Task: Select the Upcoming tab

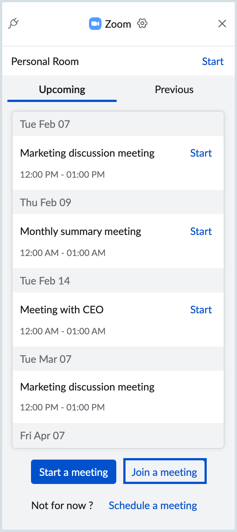Action: pyautogui.click(x=62, y=89)
